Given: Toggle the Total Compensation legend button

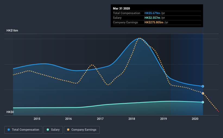Looking at the screenshot, I should click(x=23, y=130).
